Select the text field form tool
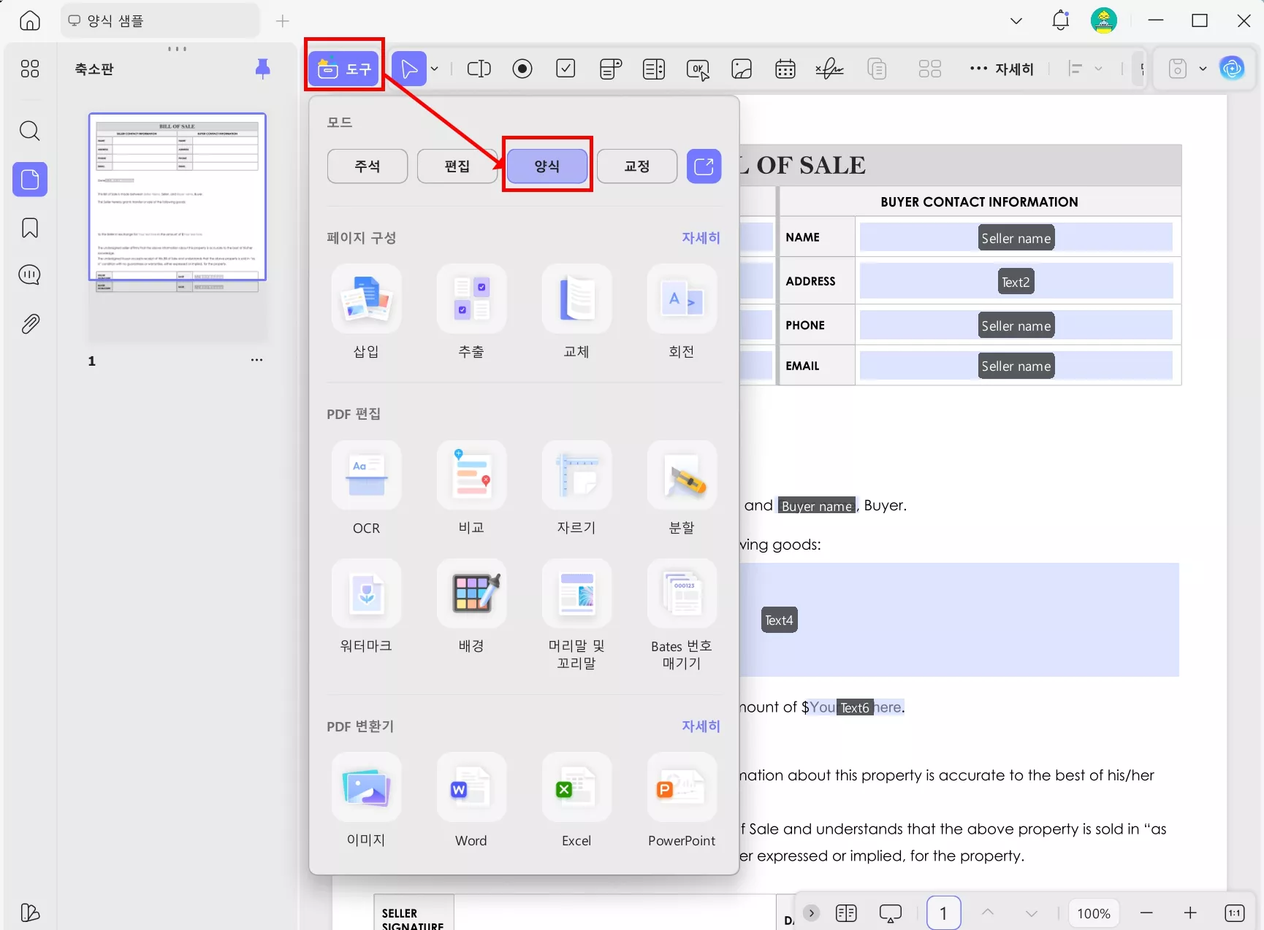Screen dimensions: 1264x930 [479, 69]
